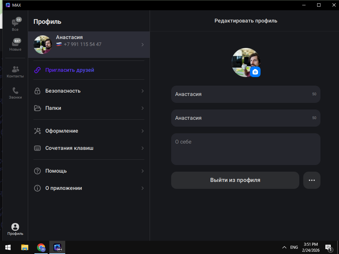Open the notification center icon
This screenshot has width=339, height=254.
click(x=329, y=248)
